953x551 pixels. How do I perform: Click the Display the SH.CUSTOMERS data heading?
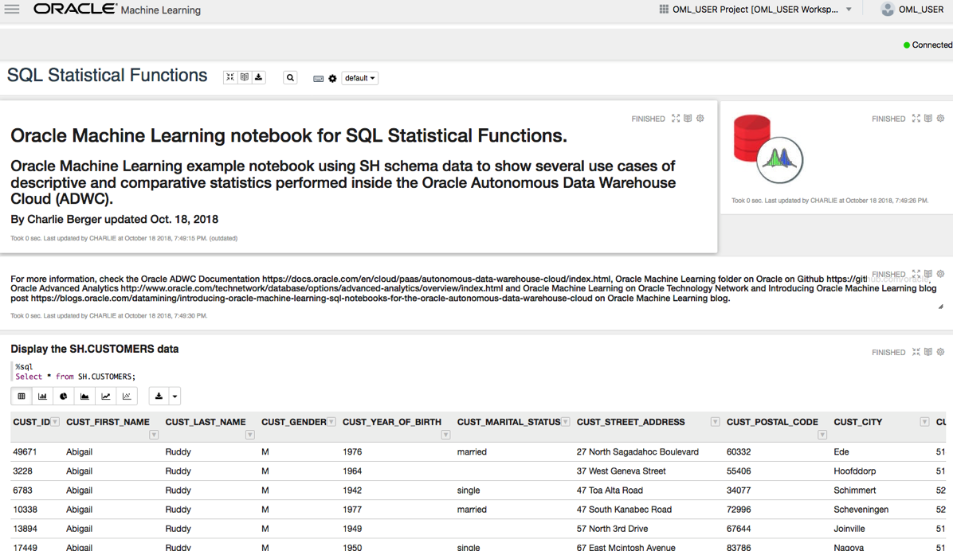point(94,349)
